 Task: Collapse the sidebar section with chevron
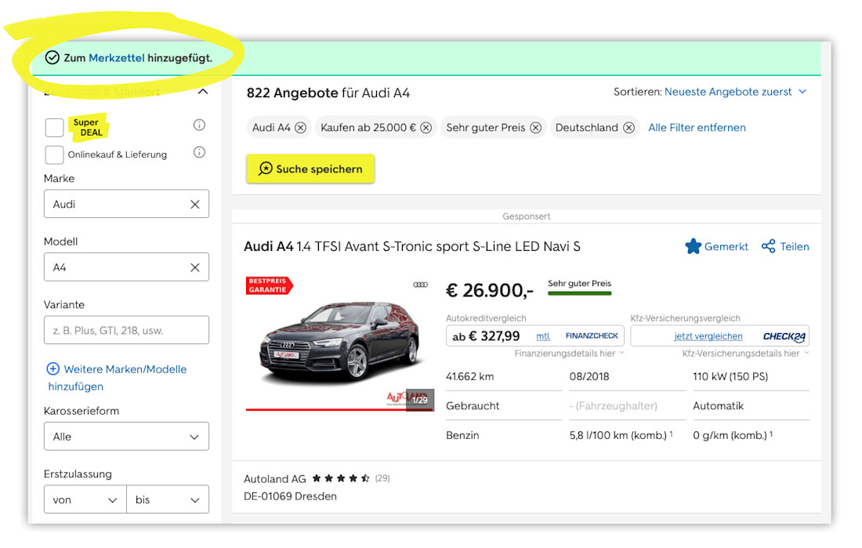click(x=203, y=92)
